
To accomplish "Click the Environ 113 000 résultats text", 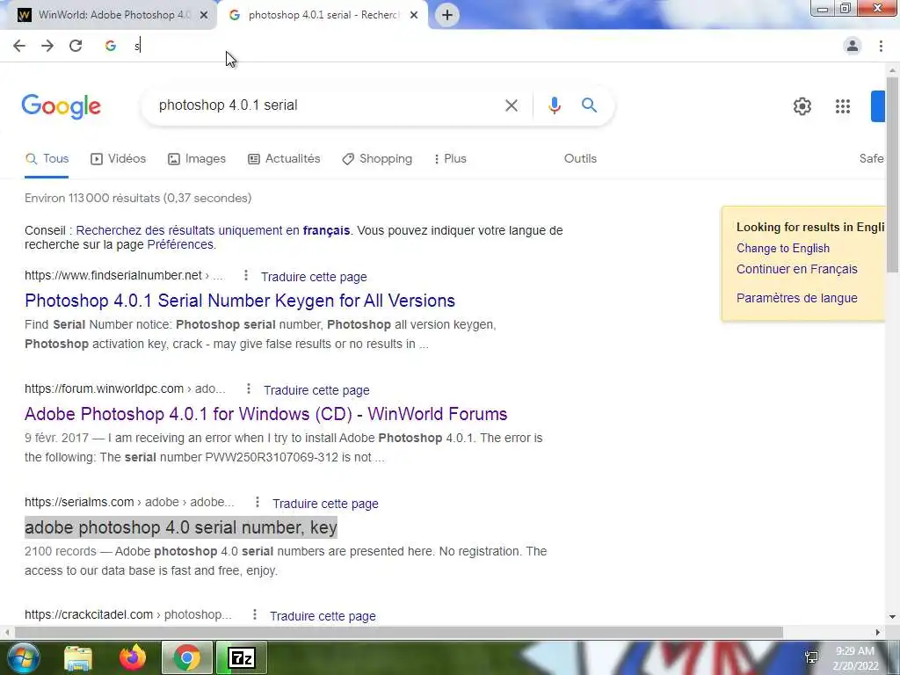I will [x=138, y=199].
